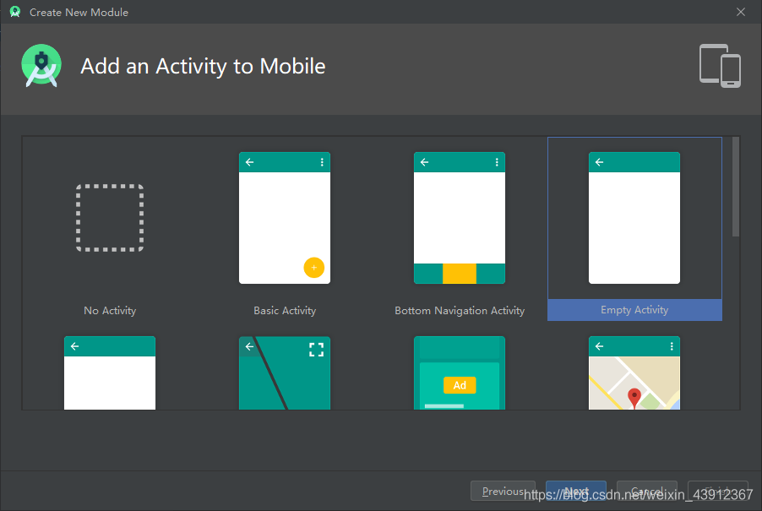The image size is (762, 511).
Task: Click the Android Studio logo in header
Action: click(x=41, y=66)
